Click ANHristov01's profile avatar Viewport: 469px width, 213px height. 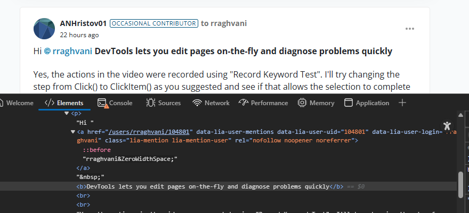(x=44, y=29)
